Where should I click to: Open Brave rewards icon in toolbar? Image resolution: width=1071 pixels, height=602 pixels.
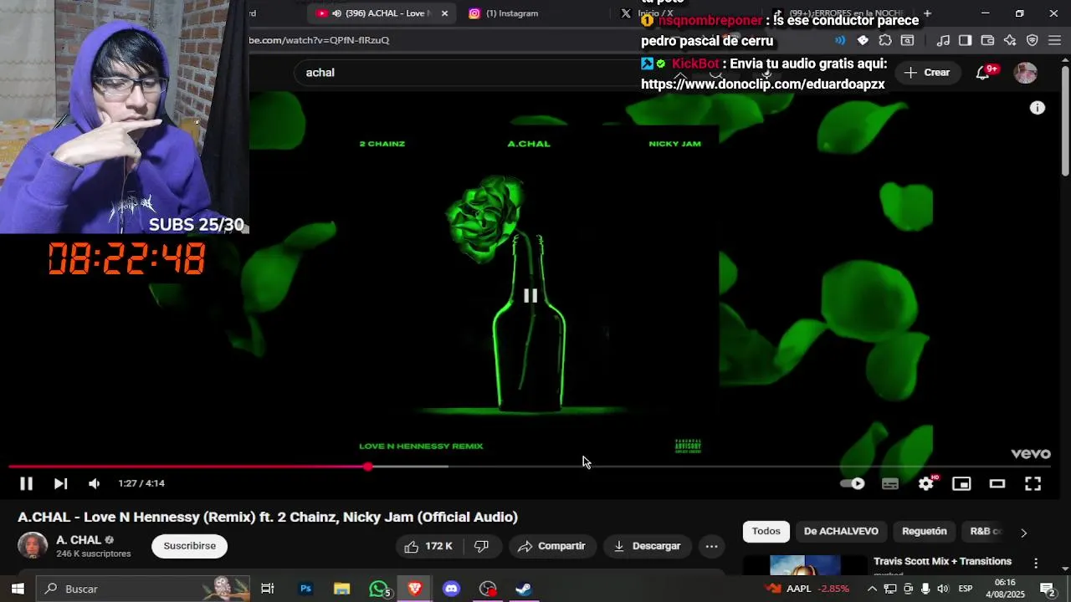point(863,40)
